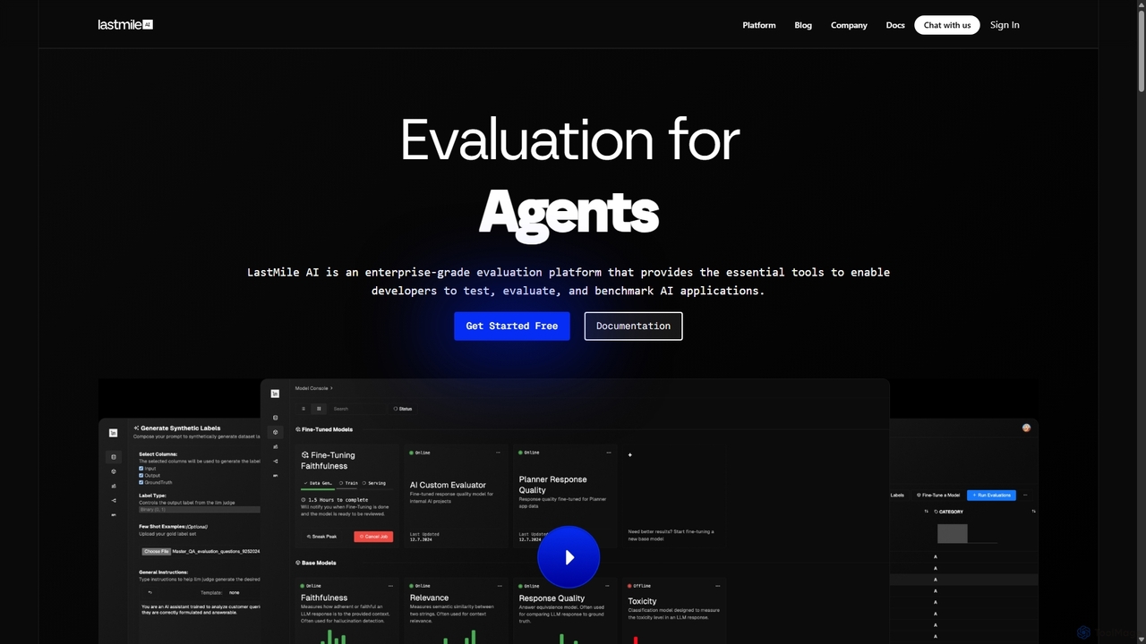
Task: Toggle the Input column checkbox
Action: 141,468
